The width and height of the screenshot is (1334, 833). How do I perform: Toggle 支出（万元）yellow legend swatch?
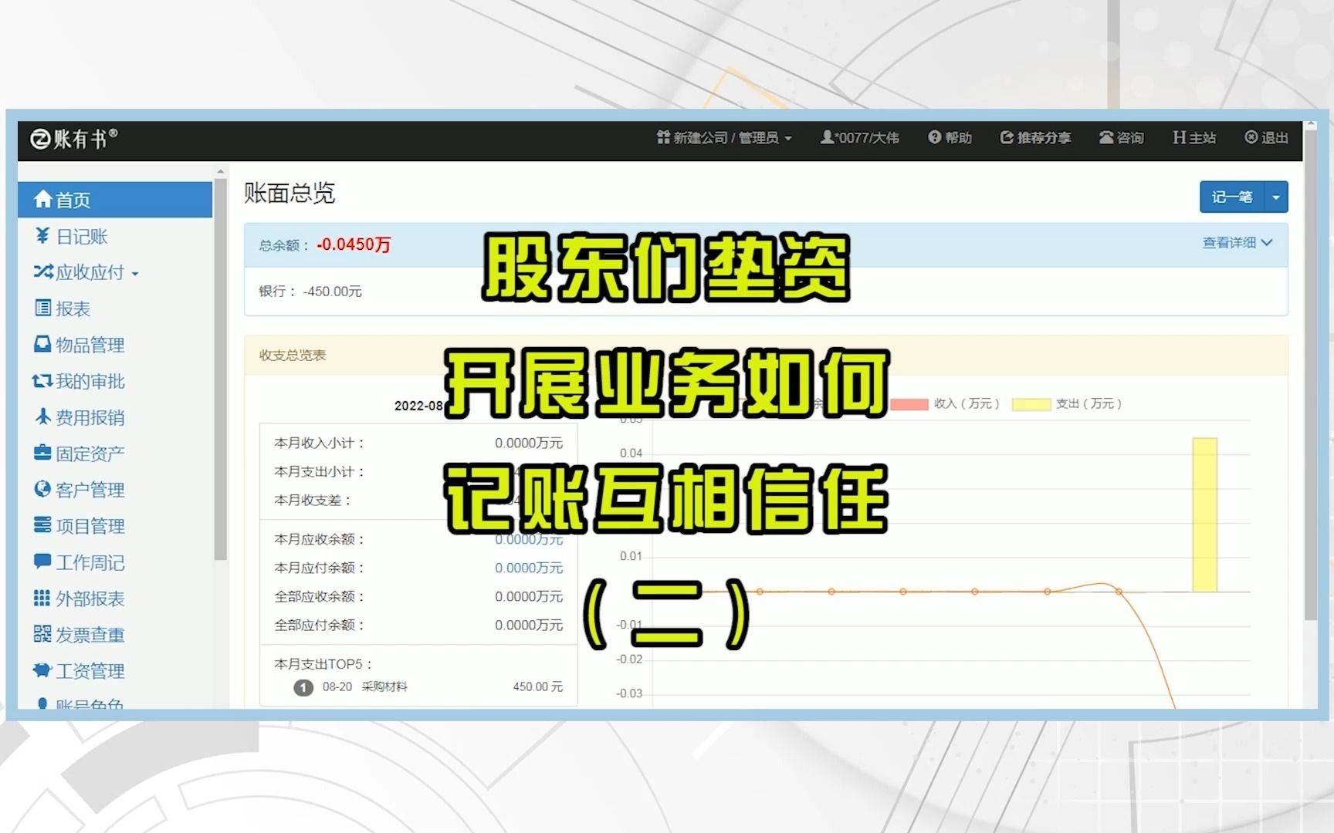1031,404
